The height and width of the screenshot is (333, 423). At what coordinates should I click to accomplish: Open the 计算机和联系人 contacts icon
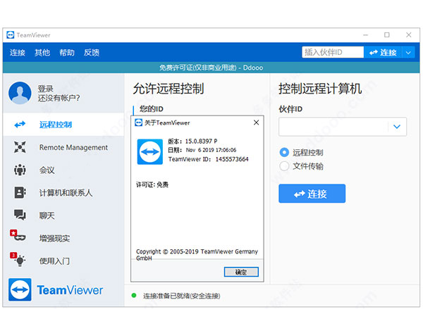click(20, 193)
